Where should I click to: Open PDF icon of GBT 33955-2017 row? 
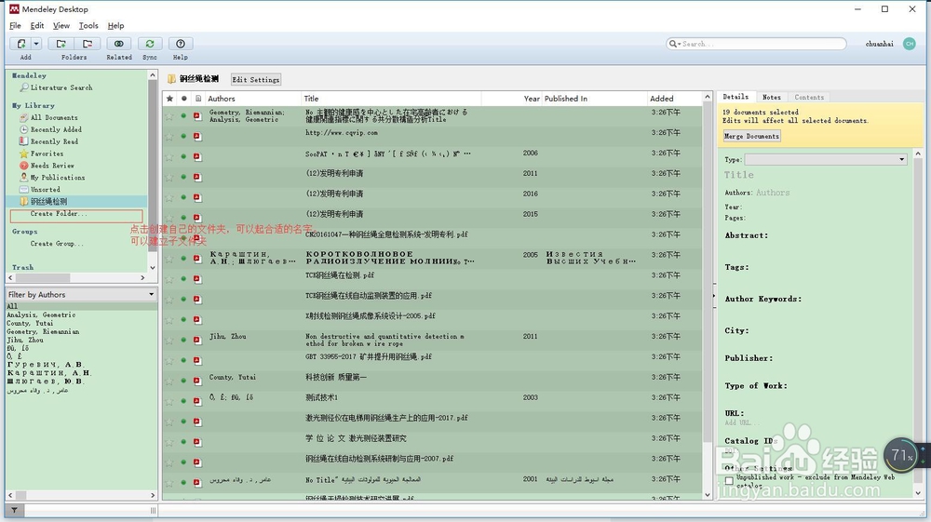(x=197, y=360)
